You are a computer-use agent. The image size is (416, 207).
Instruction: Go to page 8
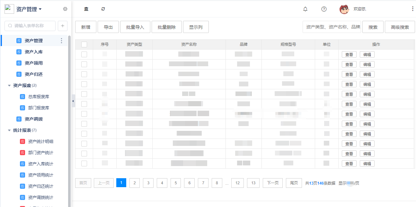coord(217,183)
